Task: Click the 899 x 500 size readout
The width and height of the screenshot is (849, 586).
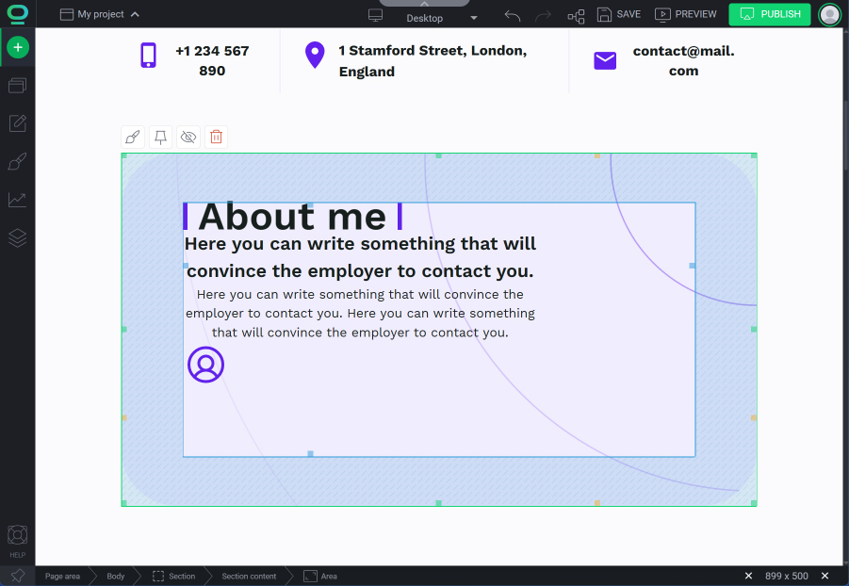Action: click(786, 576)
